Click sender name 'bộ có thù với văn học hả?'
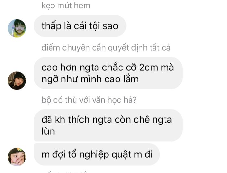The image size is (227, 173). click(x=89, y=100)
